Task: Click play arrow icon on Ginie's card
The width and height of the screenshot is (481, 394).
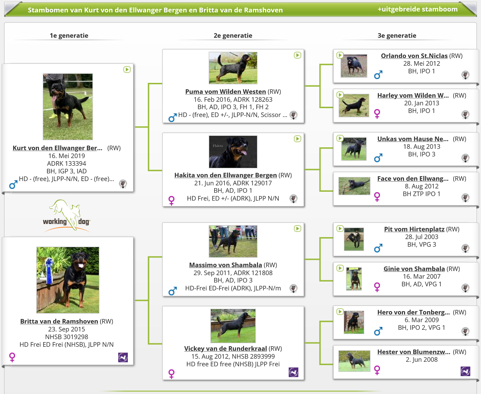Action: [340, 268]
